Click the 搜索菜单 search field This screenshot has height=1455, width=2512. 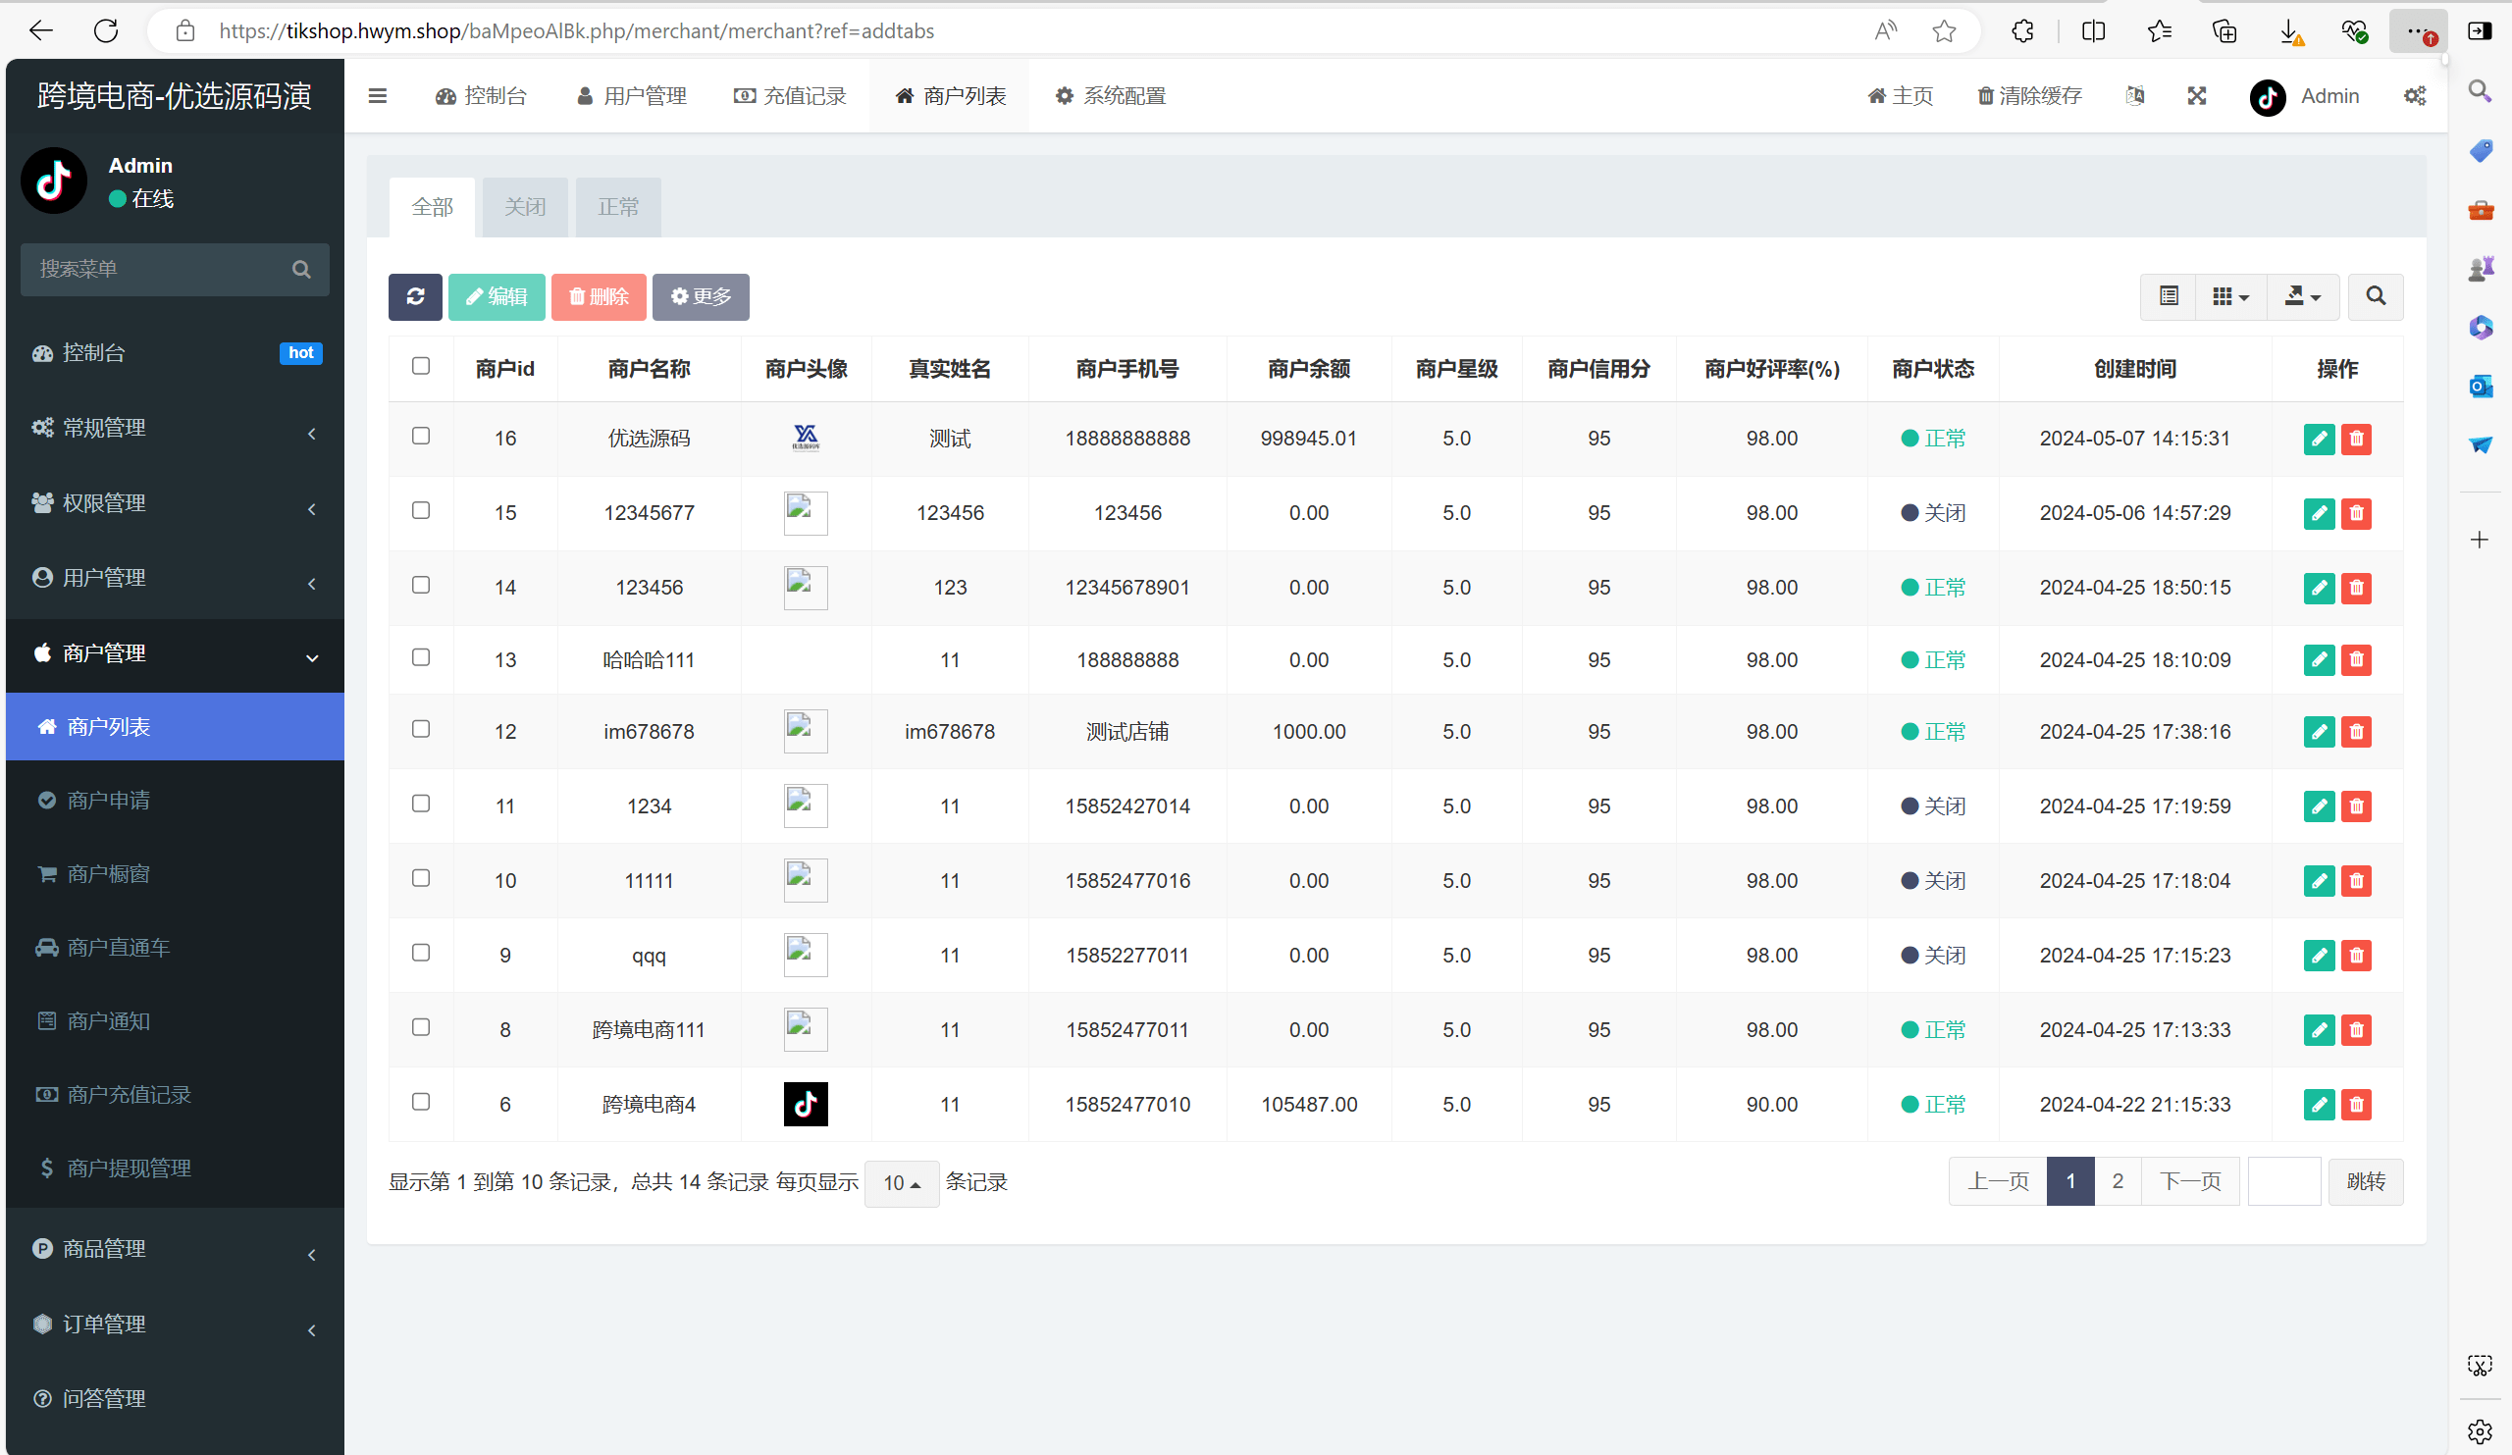pos(160,269)
